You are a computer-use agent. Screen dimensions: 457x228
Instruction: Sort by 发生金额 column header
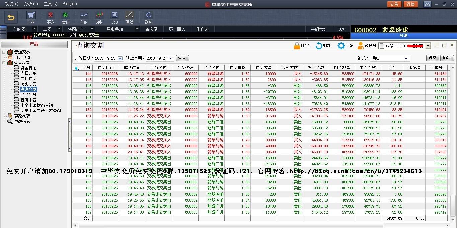point(316,68)
